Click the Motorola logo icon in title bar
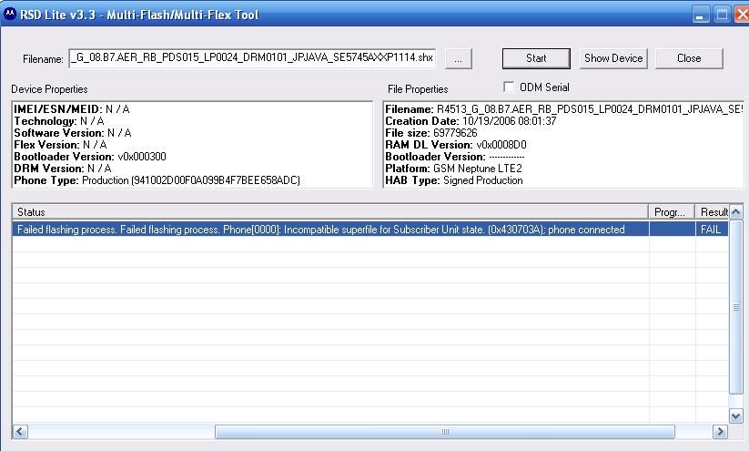 9,15
